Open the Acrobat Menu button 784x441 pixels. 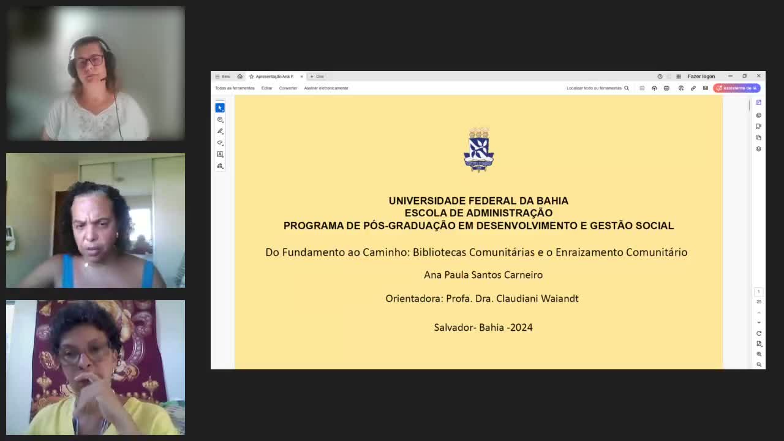coord(222,77)
